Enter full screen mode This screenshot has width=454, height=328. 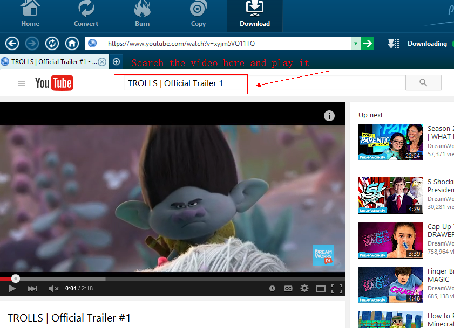coord(337,288)
